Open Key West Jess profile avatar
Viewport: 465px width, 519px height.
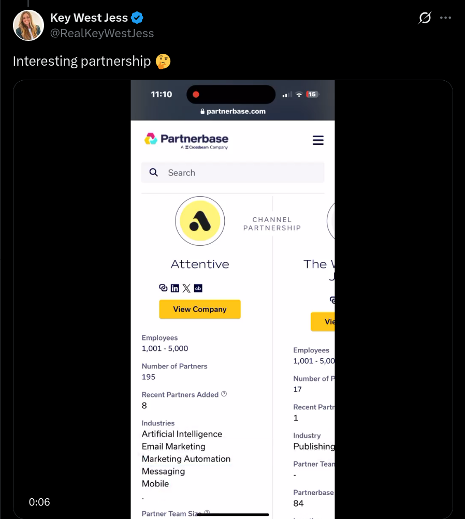28,25
